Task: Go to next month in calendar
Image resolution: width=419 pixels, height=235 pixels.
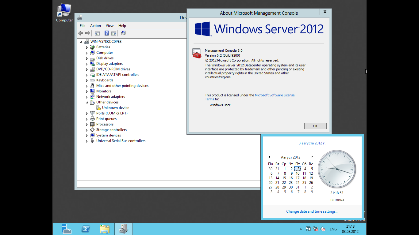Action: (x=312, y=157)
